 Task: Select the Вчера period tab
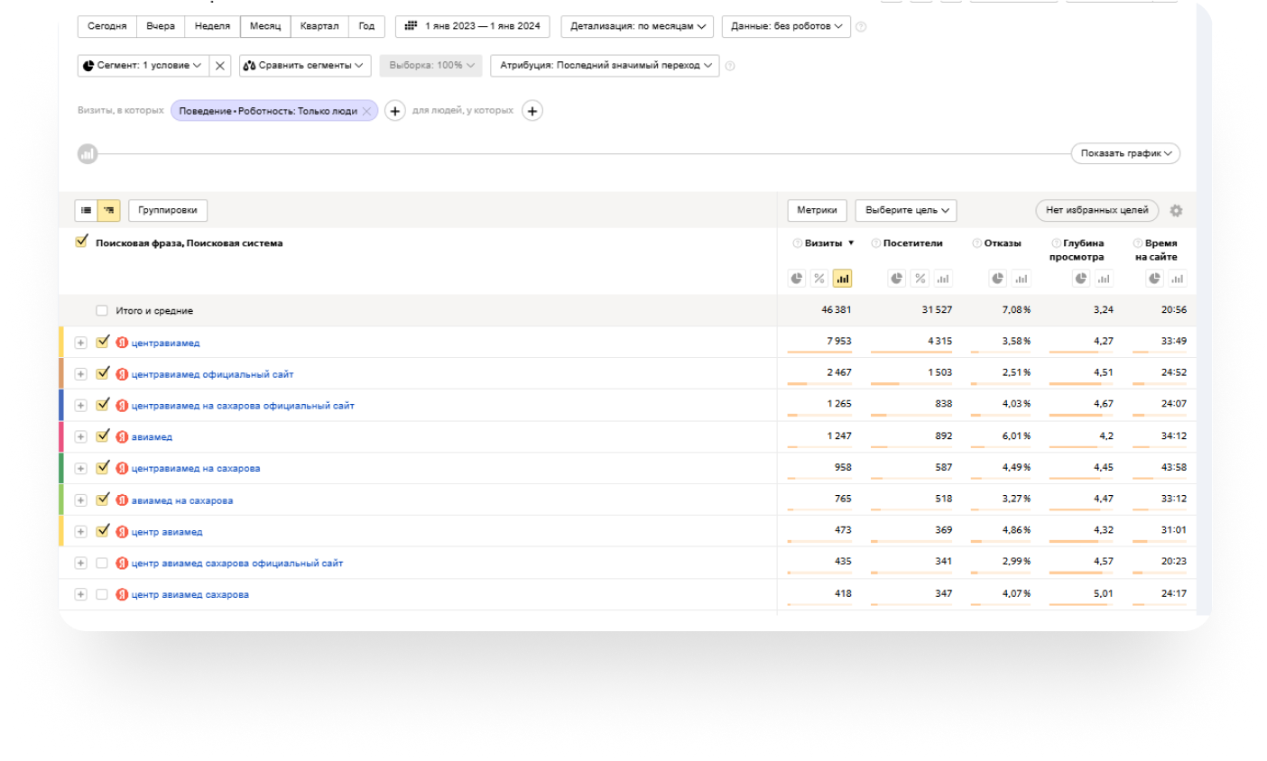pyautogui.click(x=161, y=27)
